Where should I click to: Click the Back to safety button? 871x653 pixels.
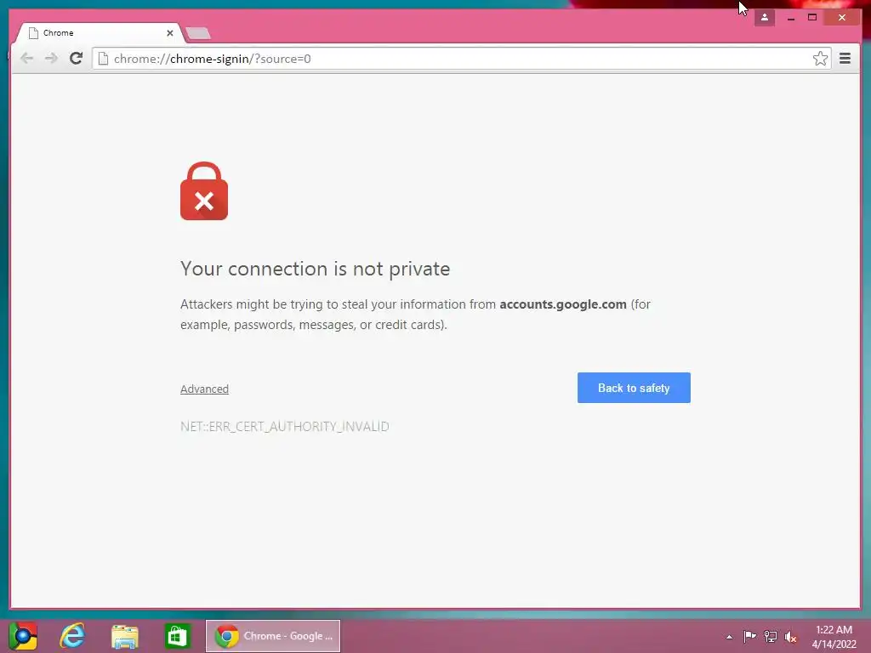634,388
